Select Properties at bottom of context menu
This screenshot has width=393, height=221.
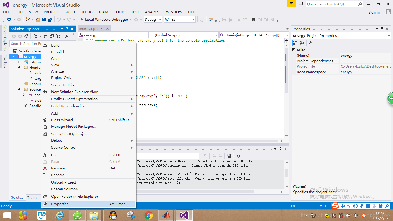click(x=88, y=204)
